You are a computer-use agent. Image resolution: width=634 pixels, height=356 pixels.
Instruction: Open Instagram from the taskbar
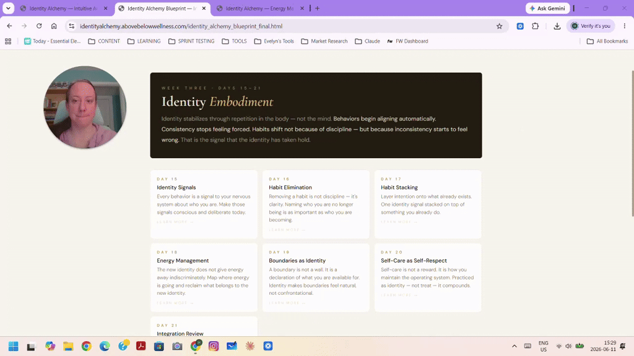tap(214, 346)
